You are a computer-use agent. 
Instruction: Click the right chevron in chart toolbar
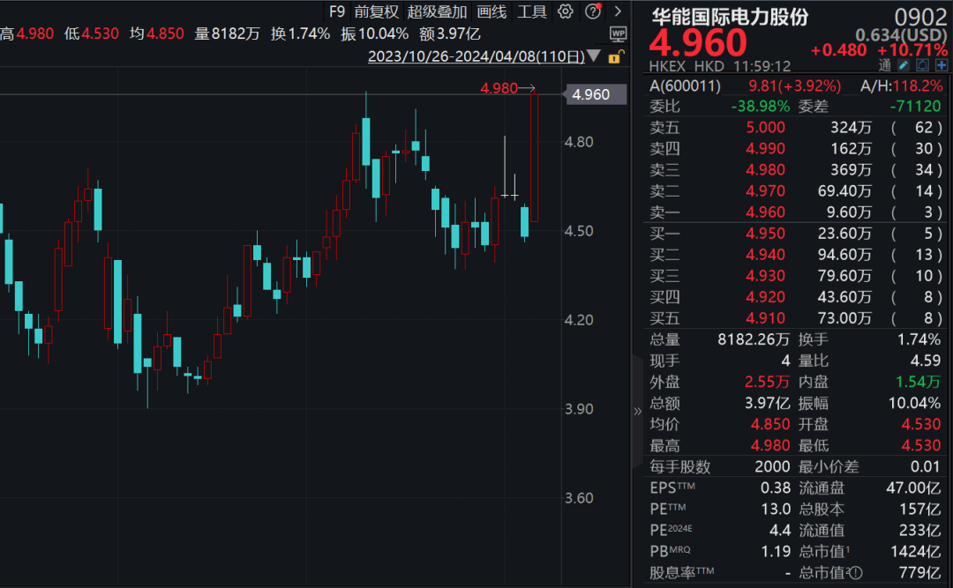point(618,11)
